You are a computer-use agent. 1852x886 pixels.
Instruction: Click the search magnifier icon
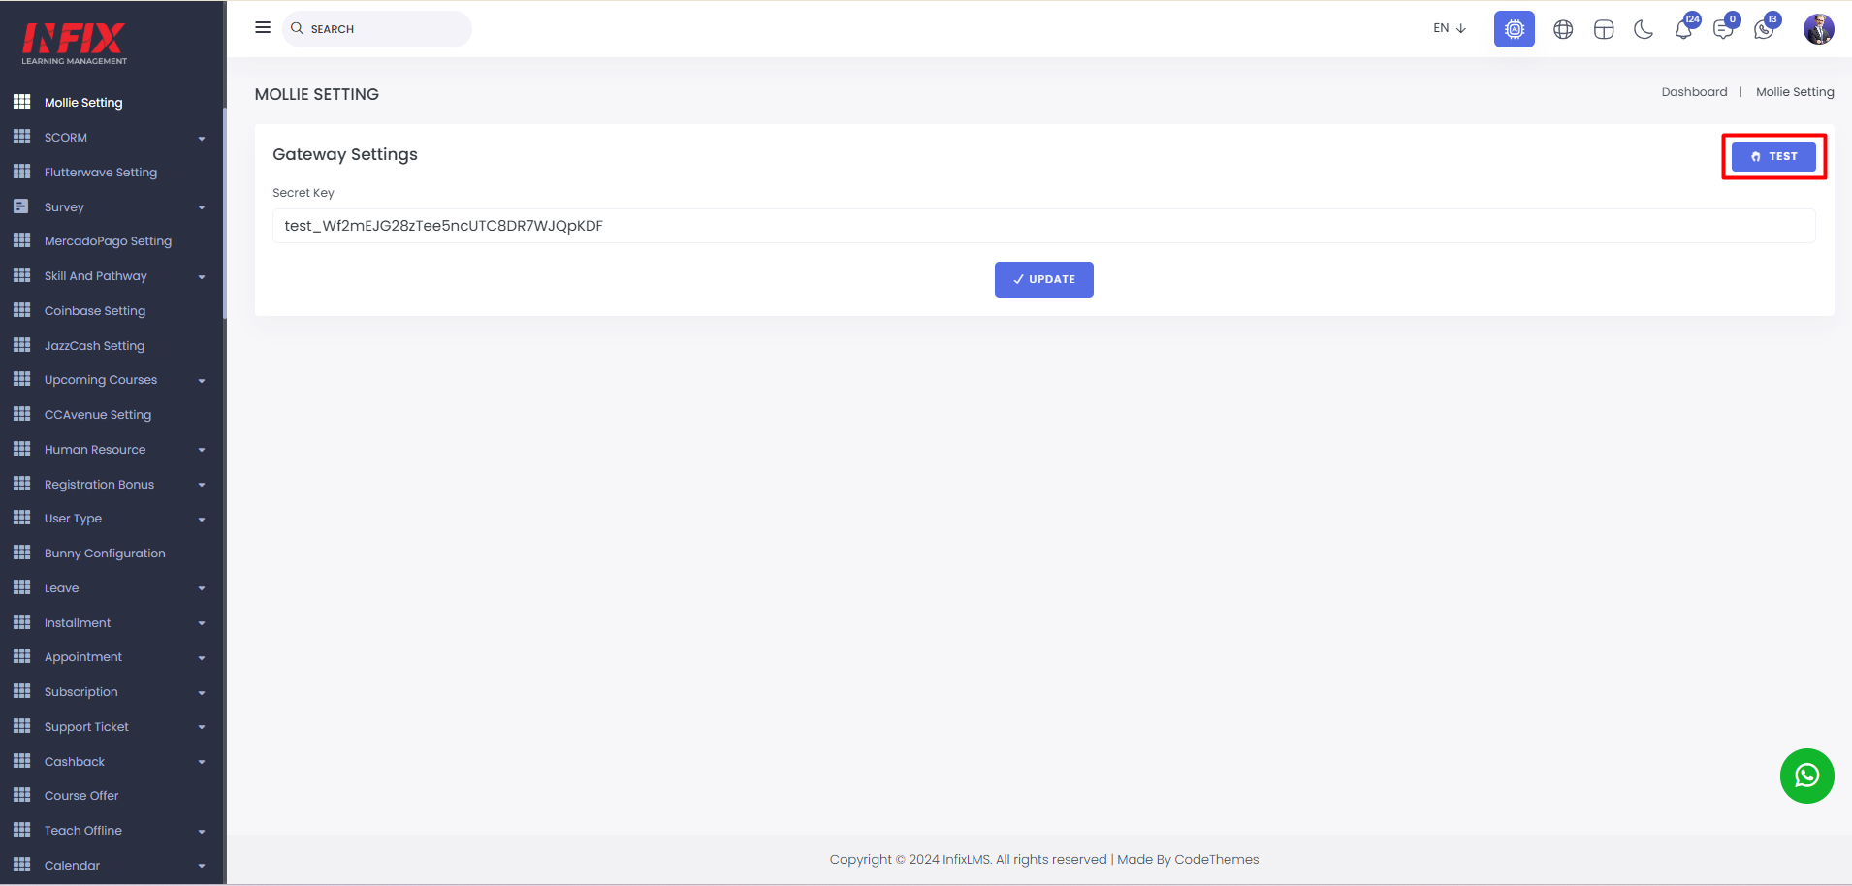click(x=298, y=28)
